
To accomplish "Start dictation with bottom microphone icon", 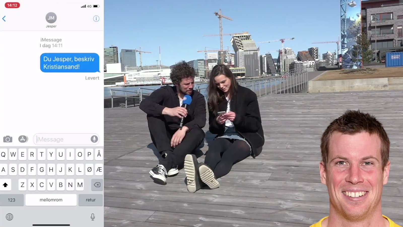I will [93, 217].
